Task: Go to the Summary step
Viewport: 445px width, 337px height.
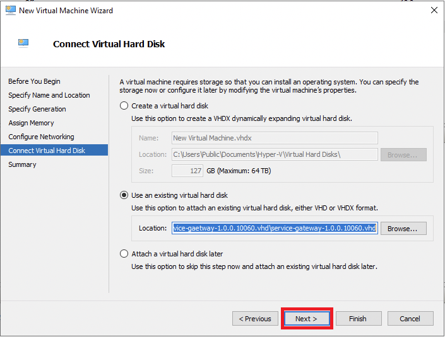Action: pos(22,164)
